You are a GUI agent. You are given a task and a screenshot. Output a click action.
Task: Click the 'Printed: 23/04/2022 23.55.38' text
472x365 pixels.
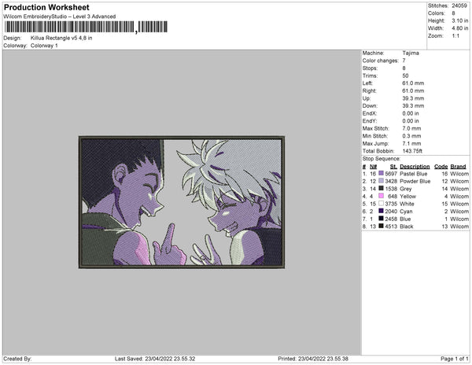pyautogui.click(x=313, y=359)
